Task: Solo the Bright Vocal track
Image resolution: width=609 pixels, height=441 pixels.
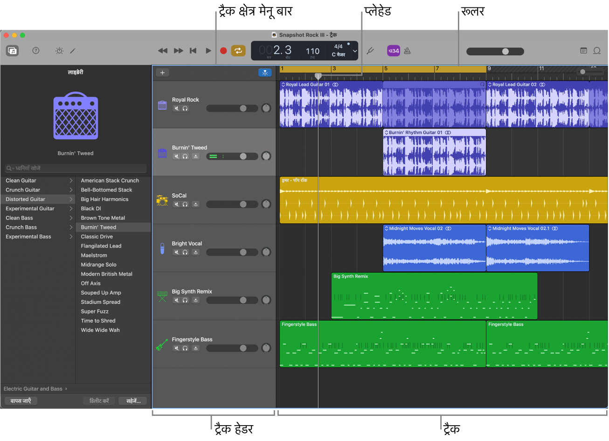Action: pos(185,252)
